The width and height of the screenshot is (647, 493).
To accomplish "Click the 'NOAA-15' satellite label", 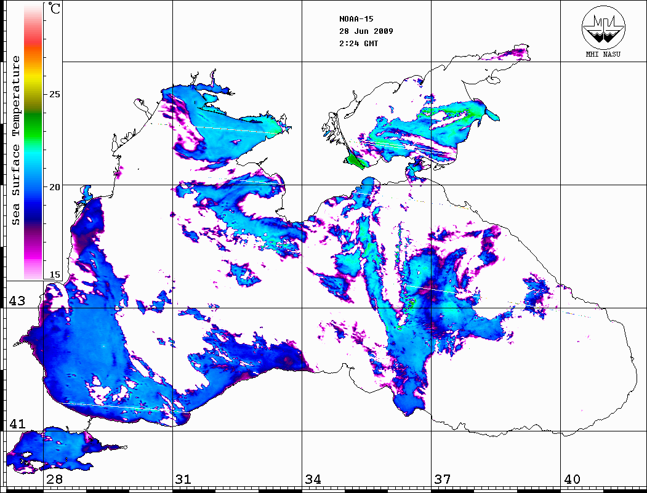I will (x=356, y=19).
